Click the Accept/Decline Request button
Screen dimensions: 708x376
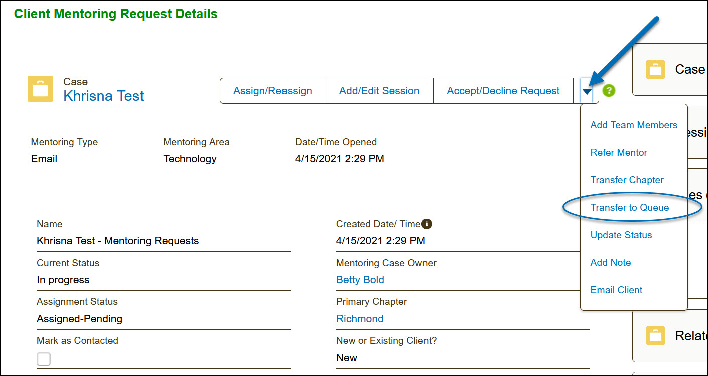[503, 91]
